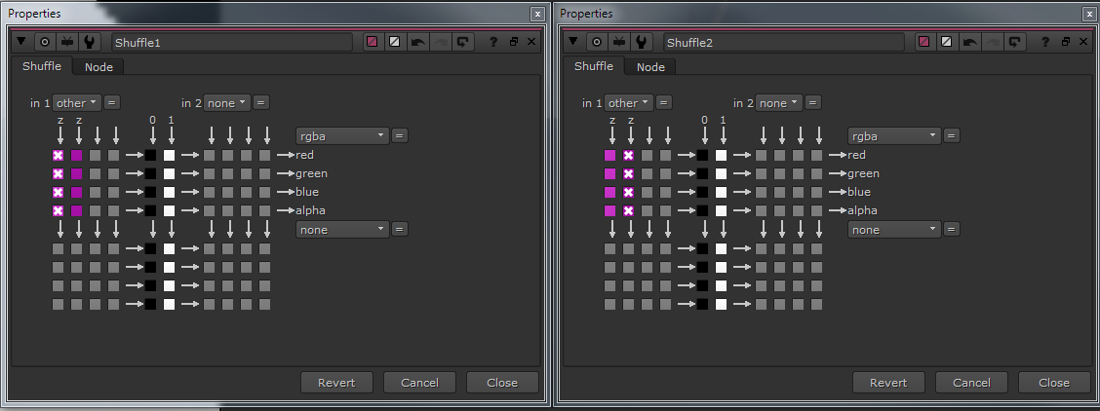The image size is (1100, 411).
Task: Float the Shuffle2 panel with window icon
Action: 1065,42
